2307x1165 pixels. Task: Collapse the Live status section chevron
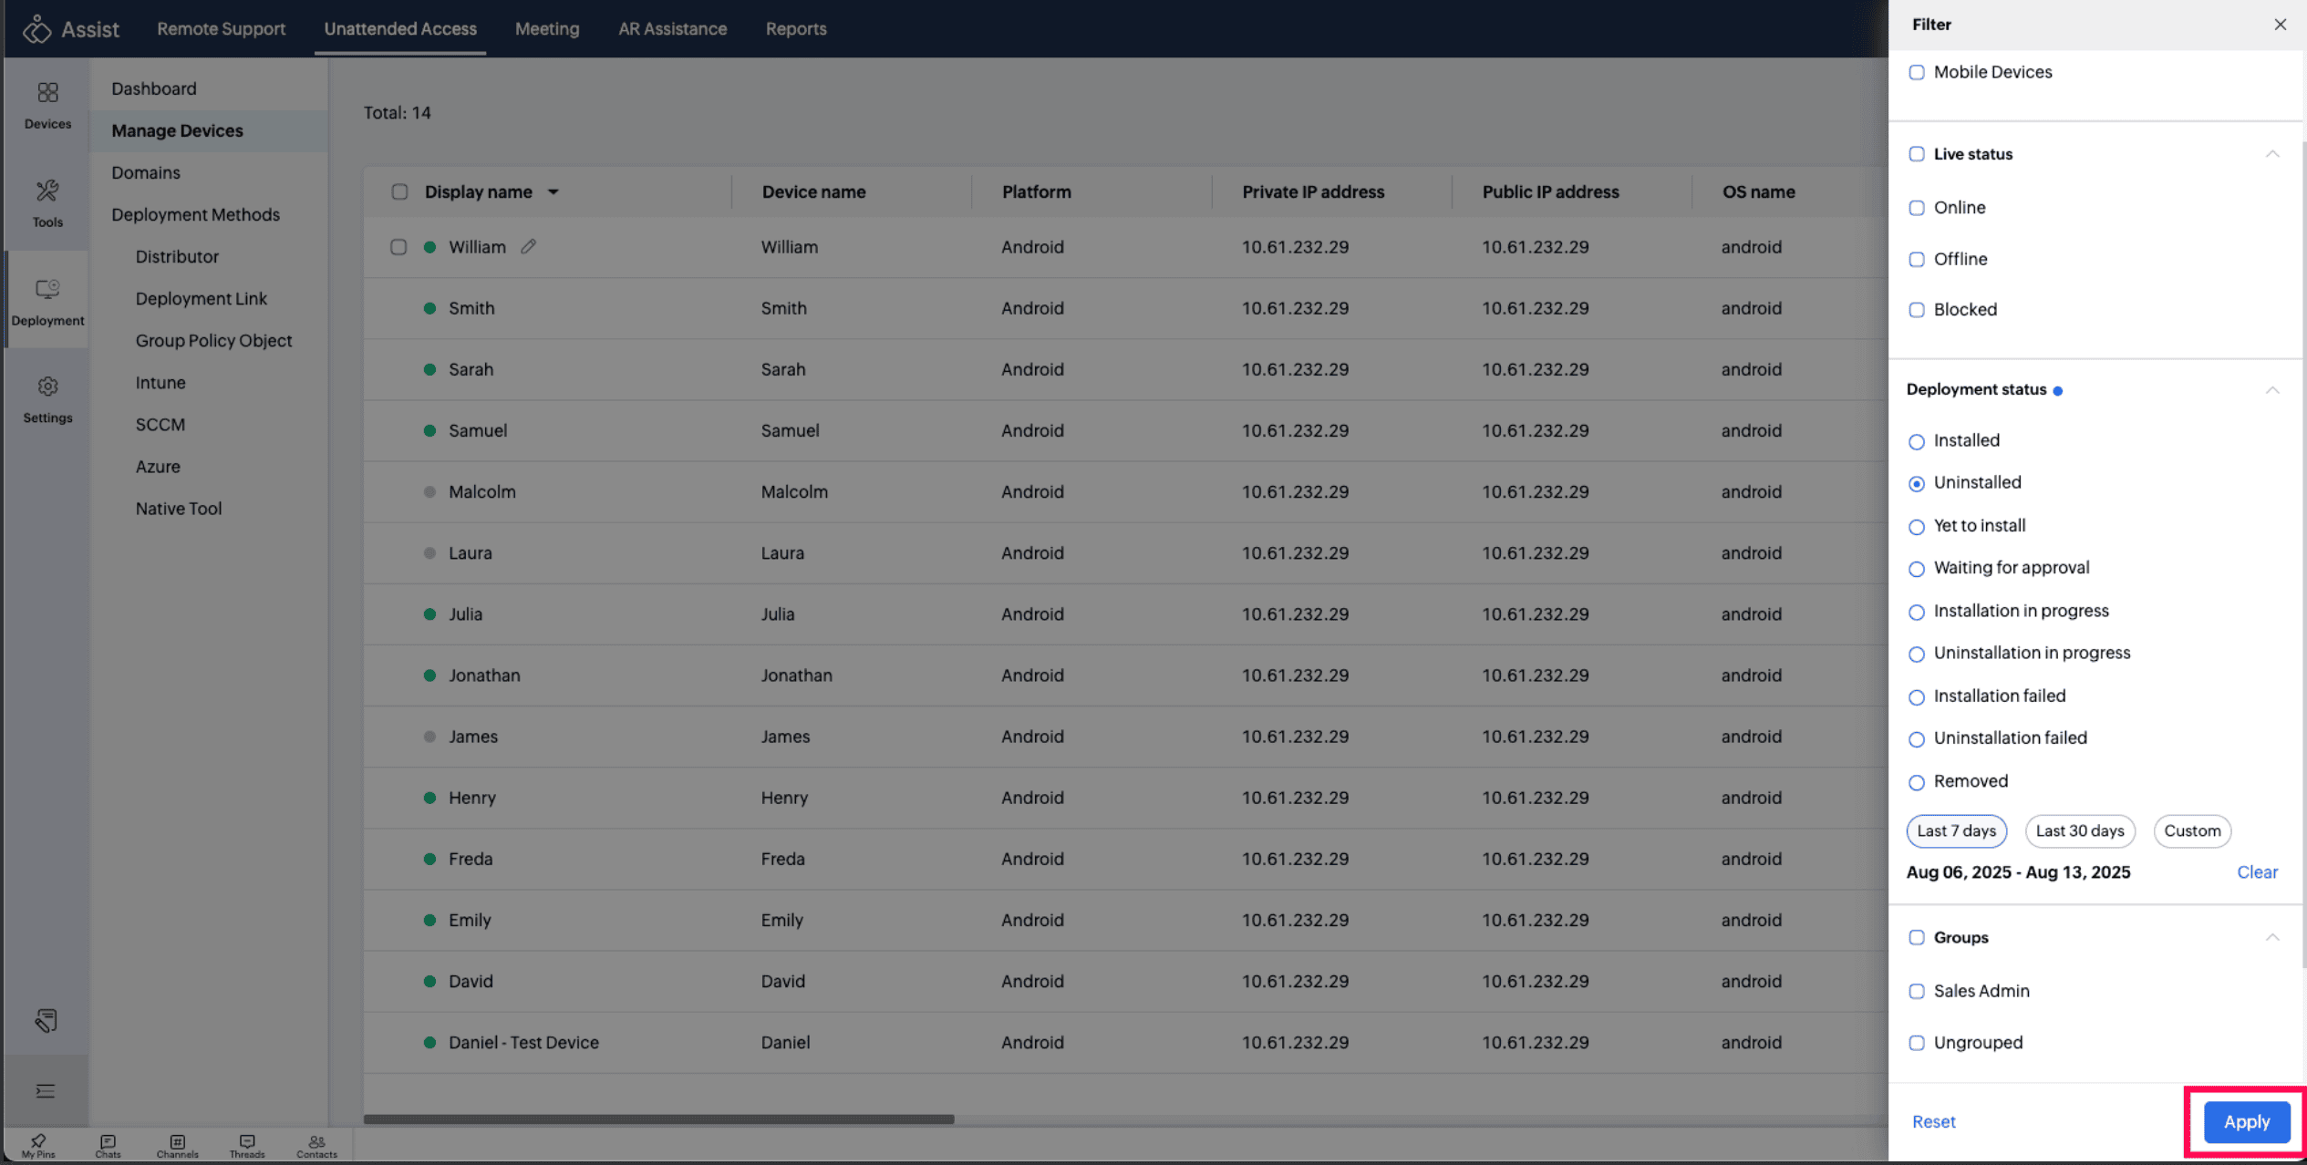point(2271,154)
